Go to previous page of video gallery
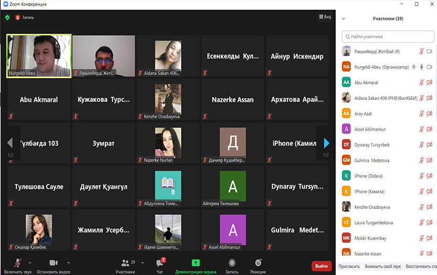437x275 pixels. [x=9, y=143]
